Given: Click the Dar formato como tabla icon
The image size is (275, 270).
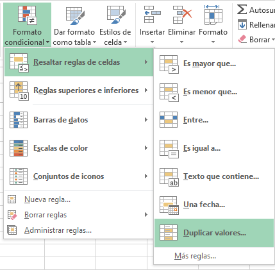Looking at the screenshot, I should pyautogui.click(x=75, y=15).
